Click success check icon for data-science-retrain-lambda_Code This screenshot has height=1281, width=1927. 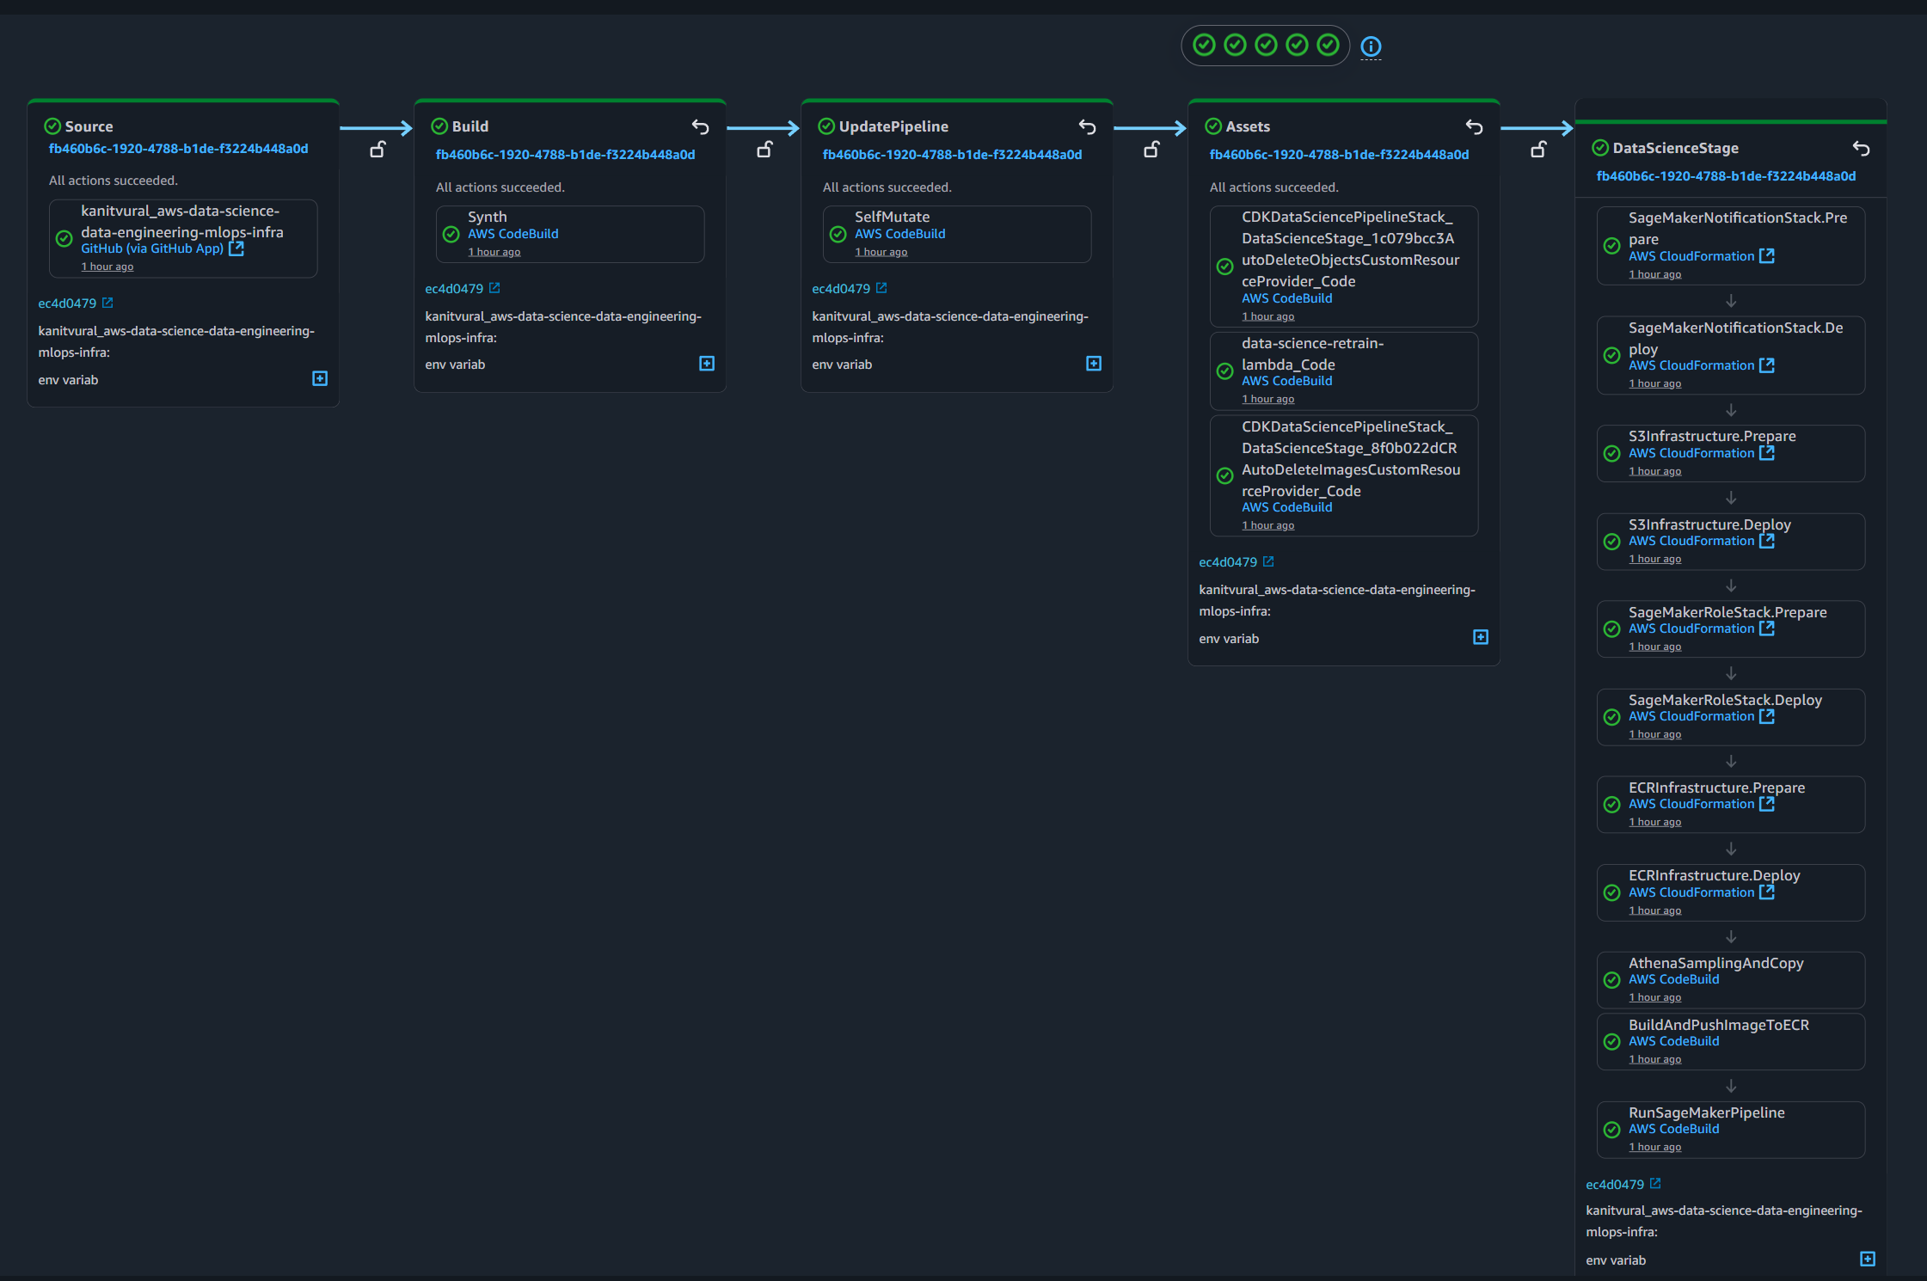coord(1224,371)
